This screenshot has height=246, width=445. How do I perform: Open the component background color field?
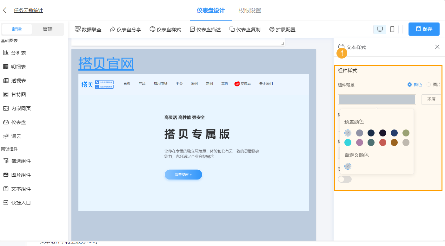(376, 99)
